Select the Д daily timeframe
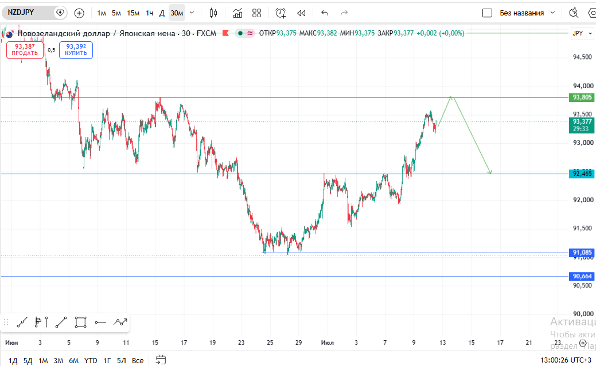Viewport: 596px width, 366px height. (x=162, y=13)
